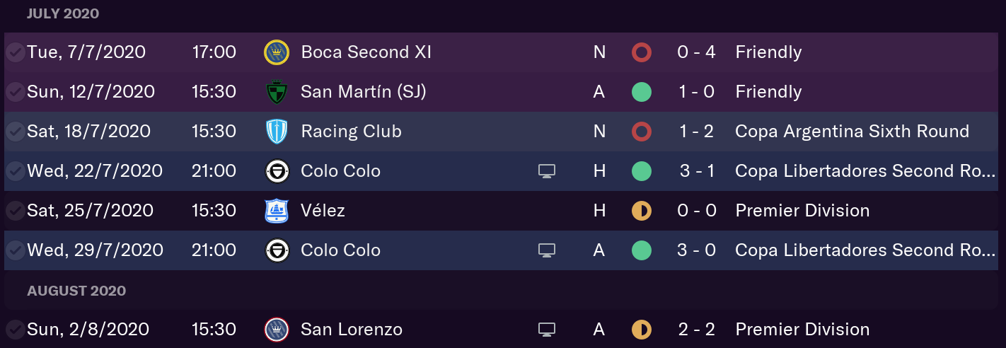The width and height of the screenshot is (1006, 348).
Task: Click the San Lorenzo club crest
Action: [277, 330]
